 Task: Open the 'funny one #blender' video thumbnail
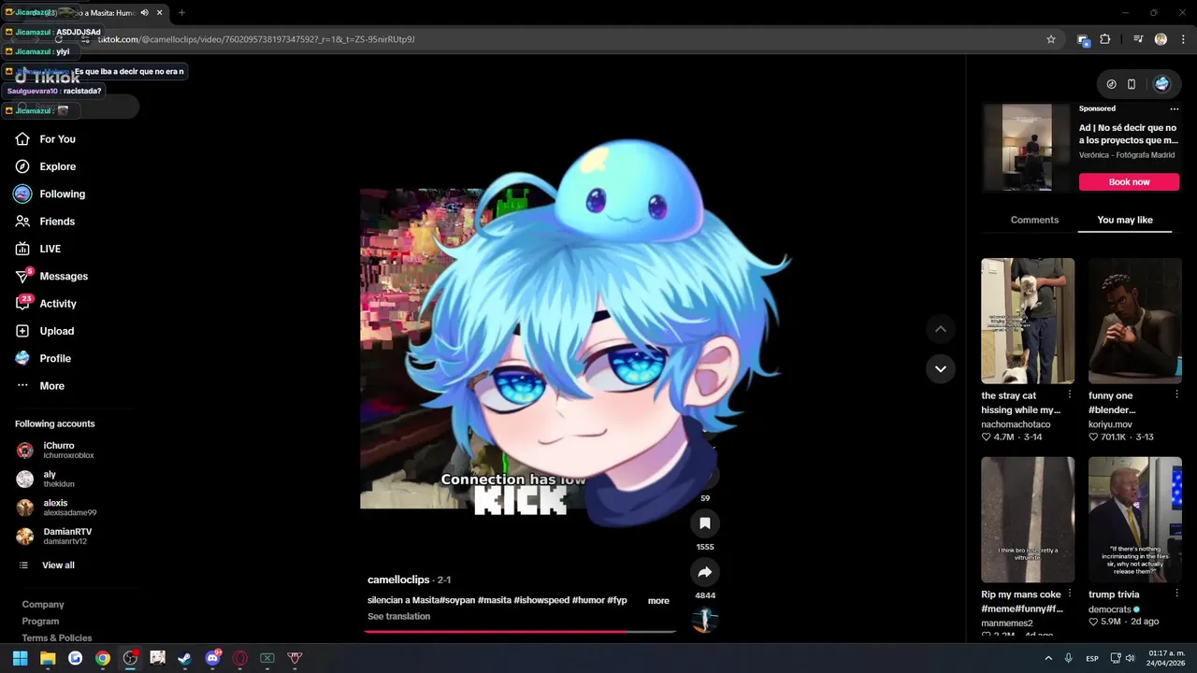pyautogui.click(x=1135, y=321)
